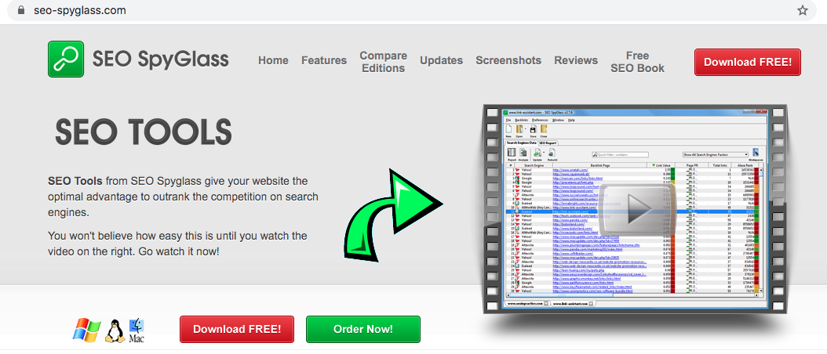Open the Reviews navigation item
The height and width of the screenshot is (354, 827).
coord(576,60)
